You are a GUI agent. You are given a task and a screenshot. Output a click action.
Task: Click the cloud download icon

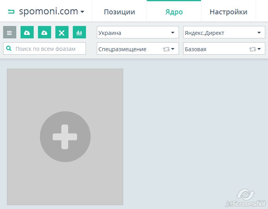[x=44, y=33]
